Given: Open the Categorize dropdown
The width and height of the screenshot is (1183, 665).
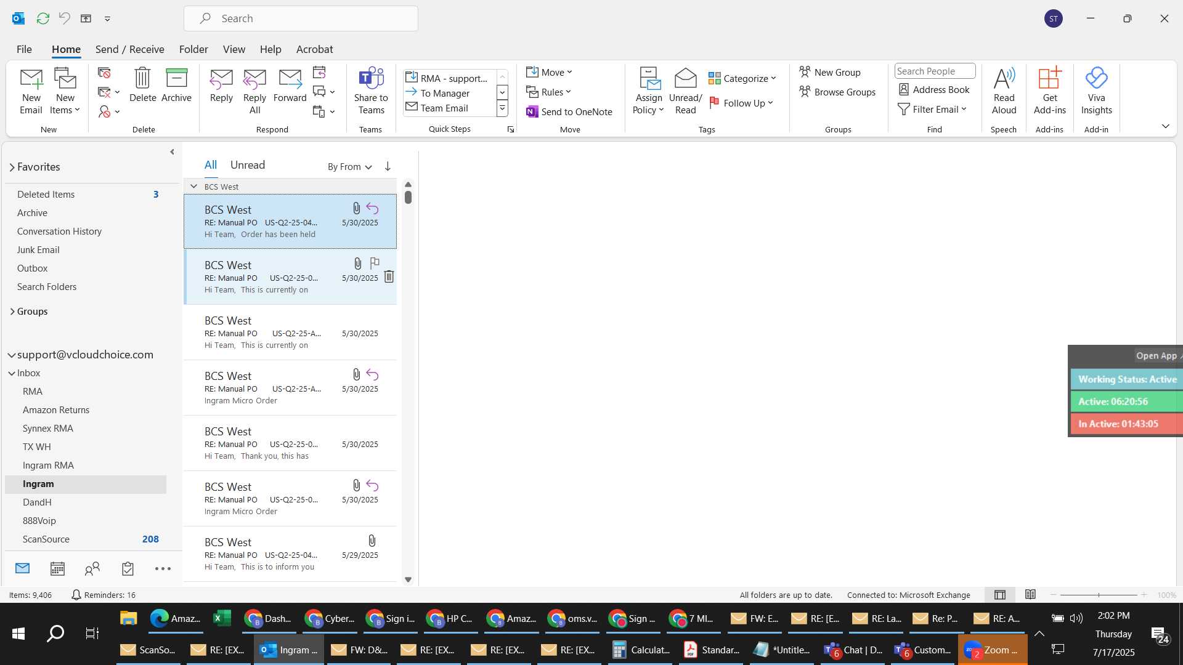Looking at the screenshot, I should coord(742,78).
